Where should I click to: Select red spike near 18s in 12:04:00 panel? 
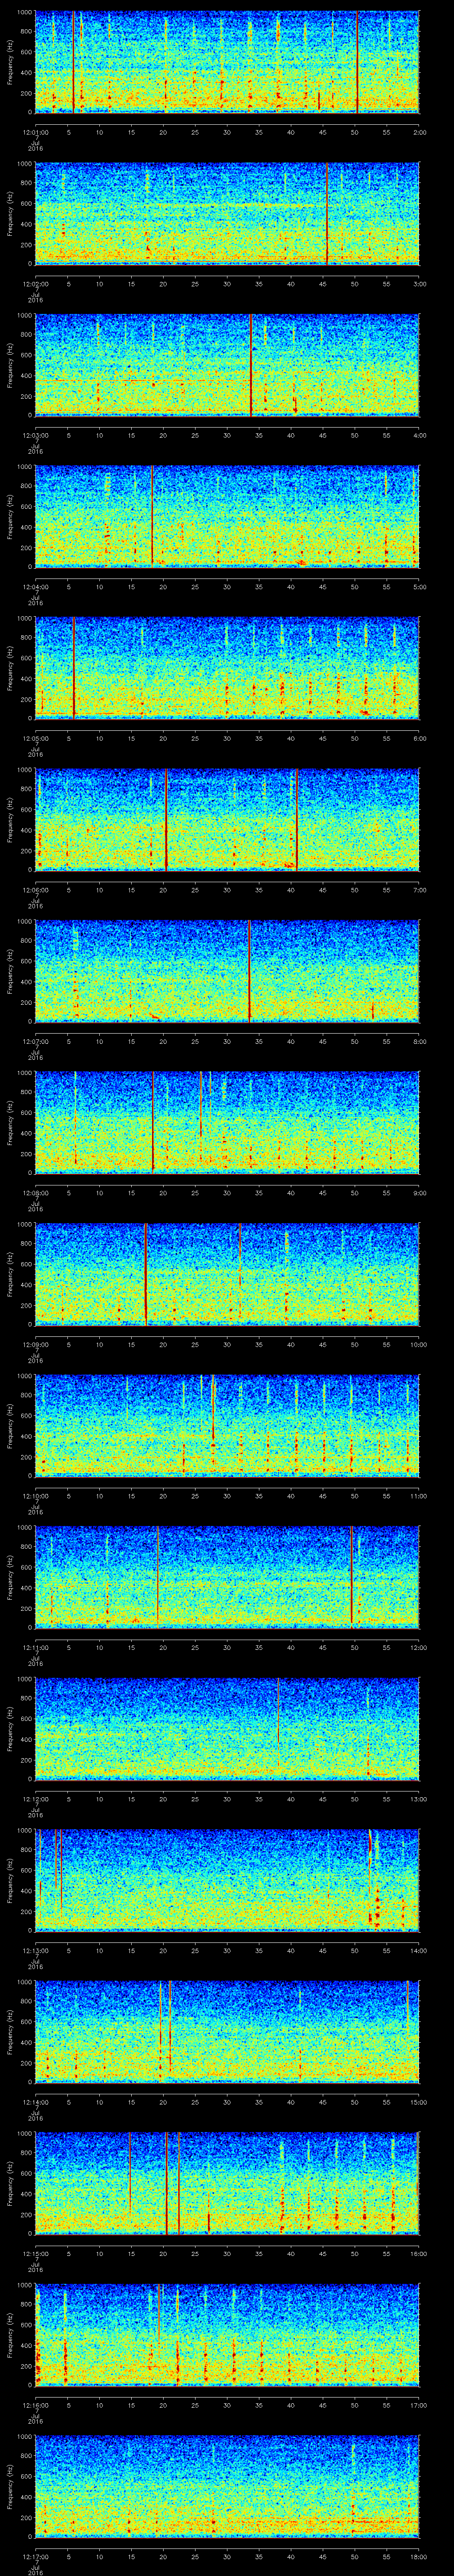[x=152, y=517]
